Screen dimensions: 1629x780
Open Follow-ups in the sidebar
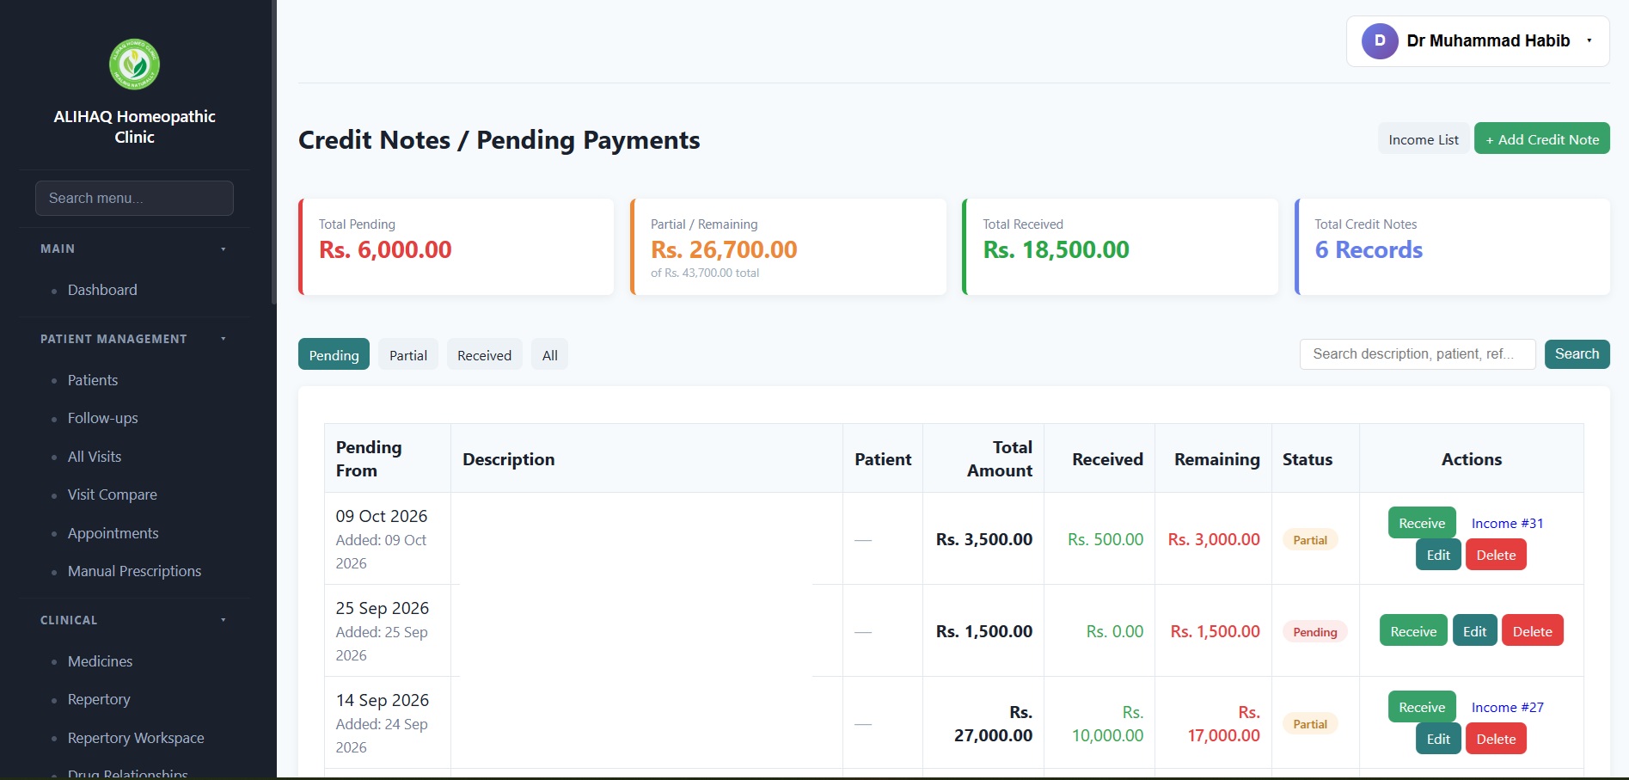coord(102,418)
